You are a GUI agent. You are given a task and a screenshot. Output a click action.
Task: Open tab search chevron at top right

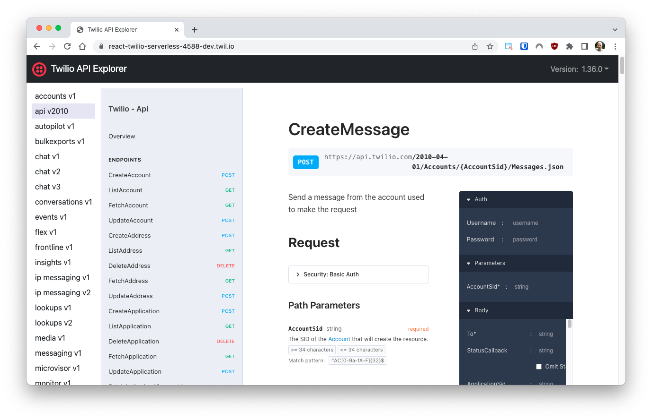pyautogui.click(x=615, y=30)
